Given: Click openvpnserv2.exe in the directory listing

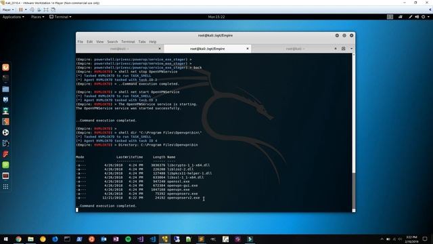Looking at the screenshot, I should [183, 198].
